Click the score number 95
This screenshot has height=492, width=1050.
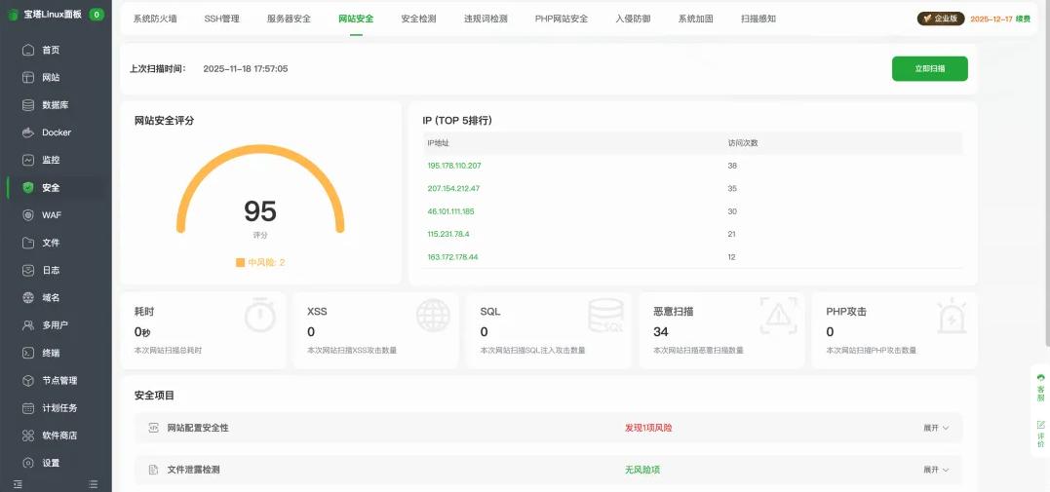tap(260, 210)
